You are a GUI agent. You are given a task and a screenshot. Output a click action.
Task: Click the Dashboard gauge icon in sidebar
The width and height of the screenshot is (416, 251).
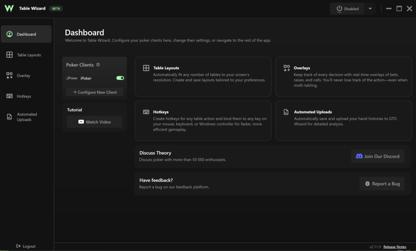(10, 34)
